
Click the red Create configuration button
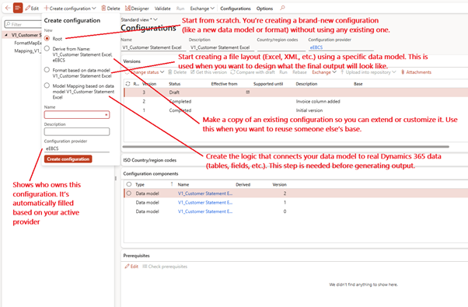pos(68,159)
